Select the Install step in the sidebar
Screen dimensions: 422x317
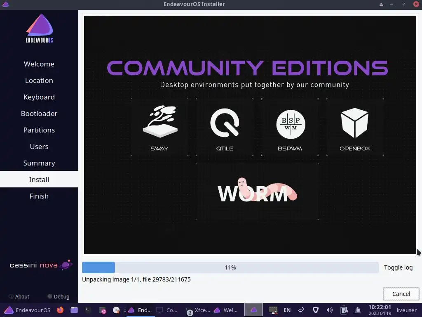39,180
